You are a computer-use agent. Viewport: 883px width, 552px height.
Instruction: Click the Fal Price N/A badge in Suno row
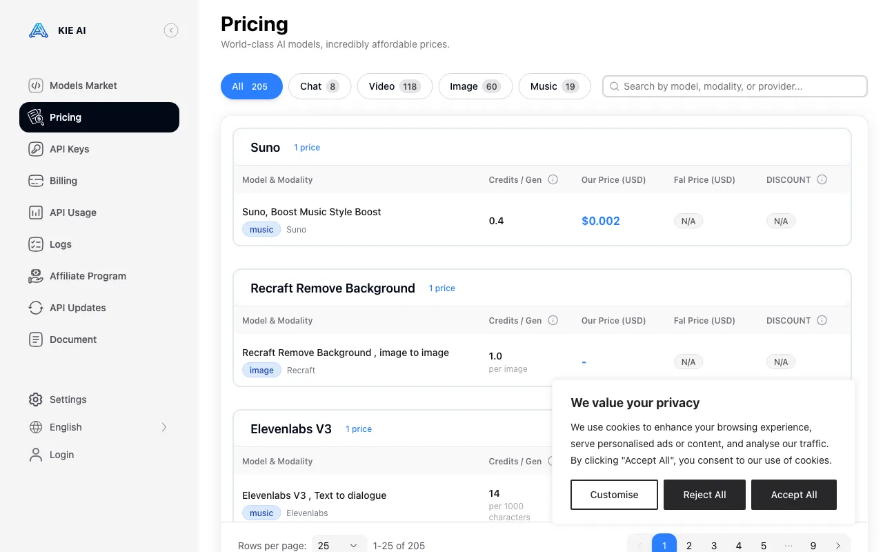688,221
